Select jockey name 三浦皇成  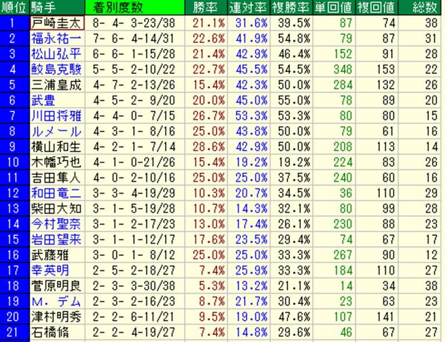[56, 85]
